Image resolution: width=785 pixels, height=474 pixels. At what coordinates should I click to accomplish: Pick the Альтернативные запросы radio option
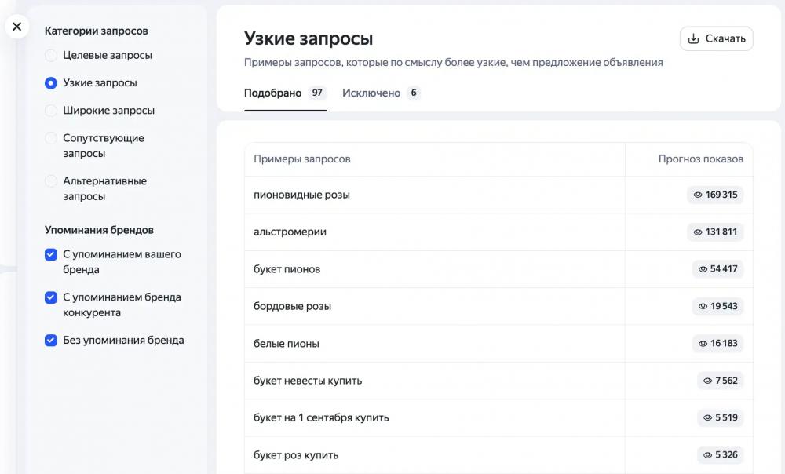point(50,181)
